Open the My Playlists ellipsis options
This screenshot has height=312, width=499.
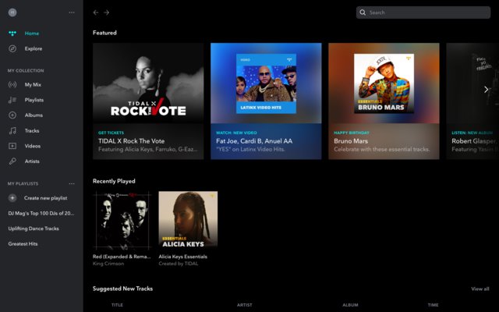[72, 184]
